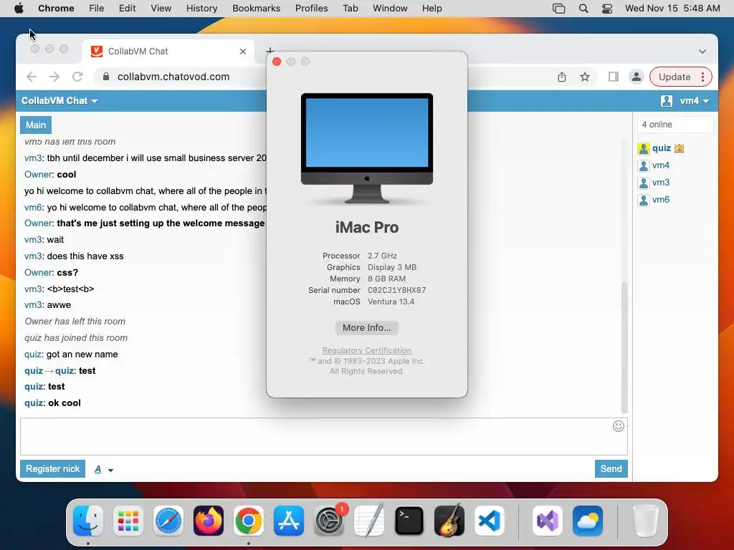Click the Owner name in "css?" message

[39, 272]
